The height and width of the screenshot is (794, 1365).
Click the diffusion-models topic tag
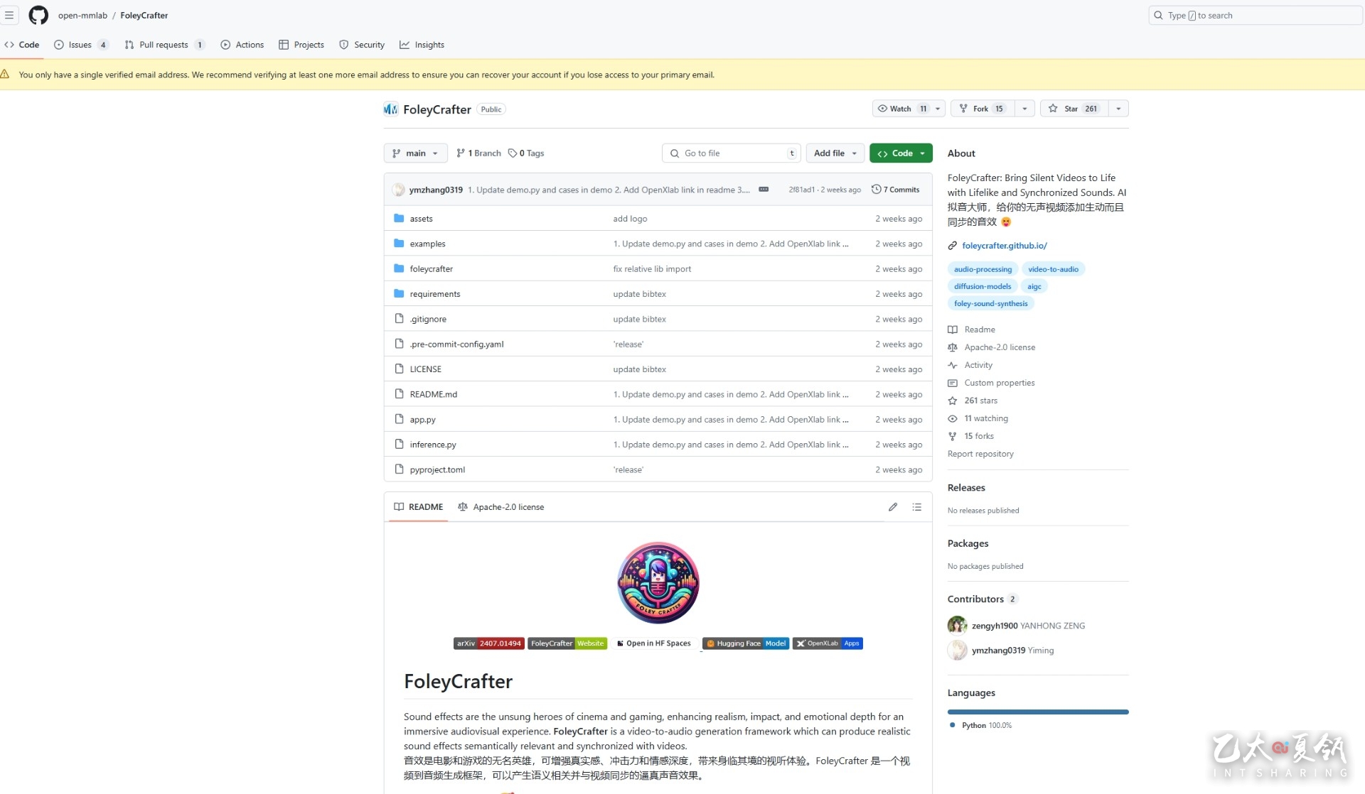pos(982,286)
